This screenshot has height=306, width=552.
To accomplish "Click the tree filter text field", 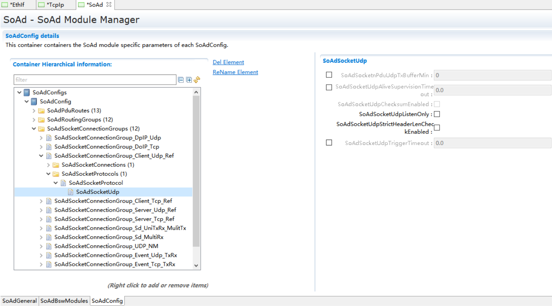I will pyautogui.click(x=95, y=80).
